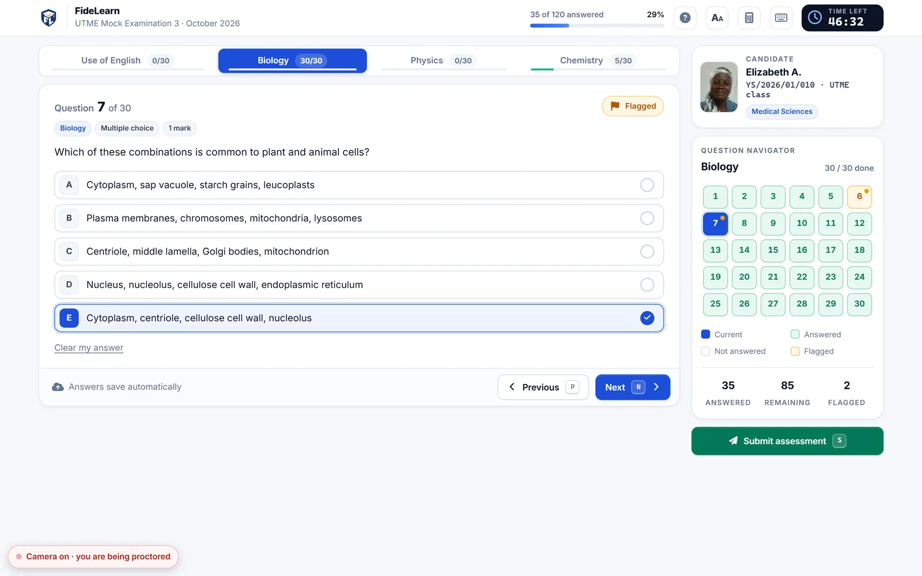Screen dimensions: 922x576
Task: Go to the Chemistry subject tab
Action: coord(598,60)
